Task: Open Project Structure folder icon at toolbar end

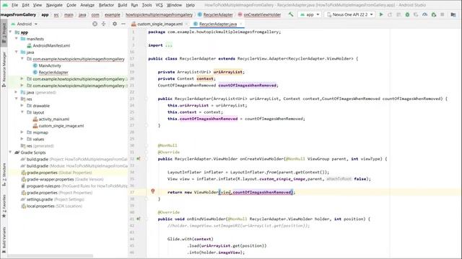Action: click(453, 14)
